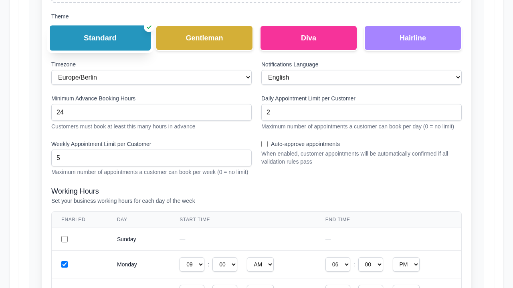Expand the Notifications Language dropdown
This screenshot has width=513, height=288.
(362, 78)
